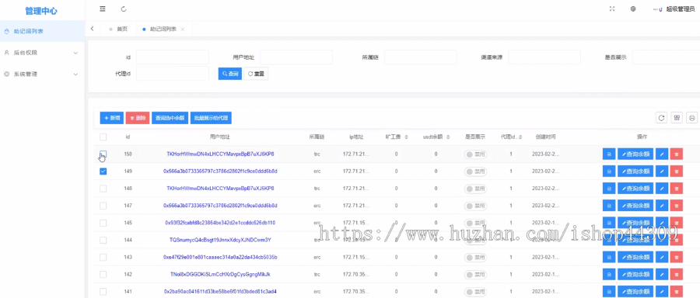
Task: Click the pencil edit icon for row 149
Action: (662, 171)
